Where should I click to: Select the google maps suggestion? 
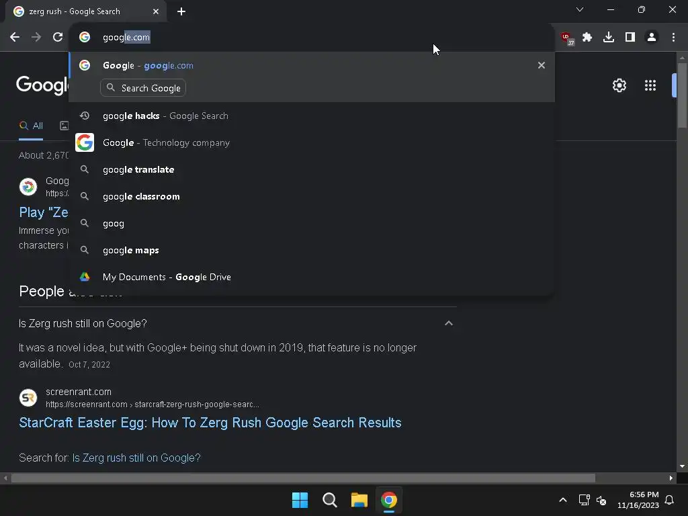[x=312, y=250]
